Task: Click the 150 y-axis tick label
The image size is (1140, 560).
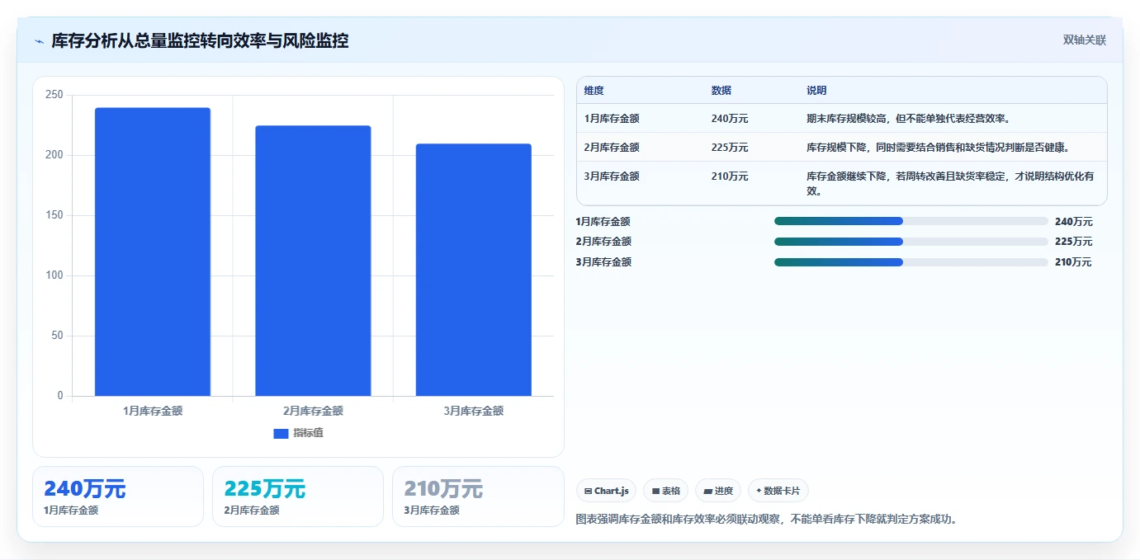Action: [54, 215]
